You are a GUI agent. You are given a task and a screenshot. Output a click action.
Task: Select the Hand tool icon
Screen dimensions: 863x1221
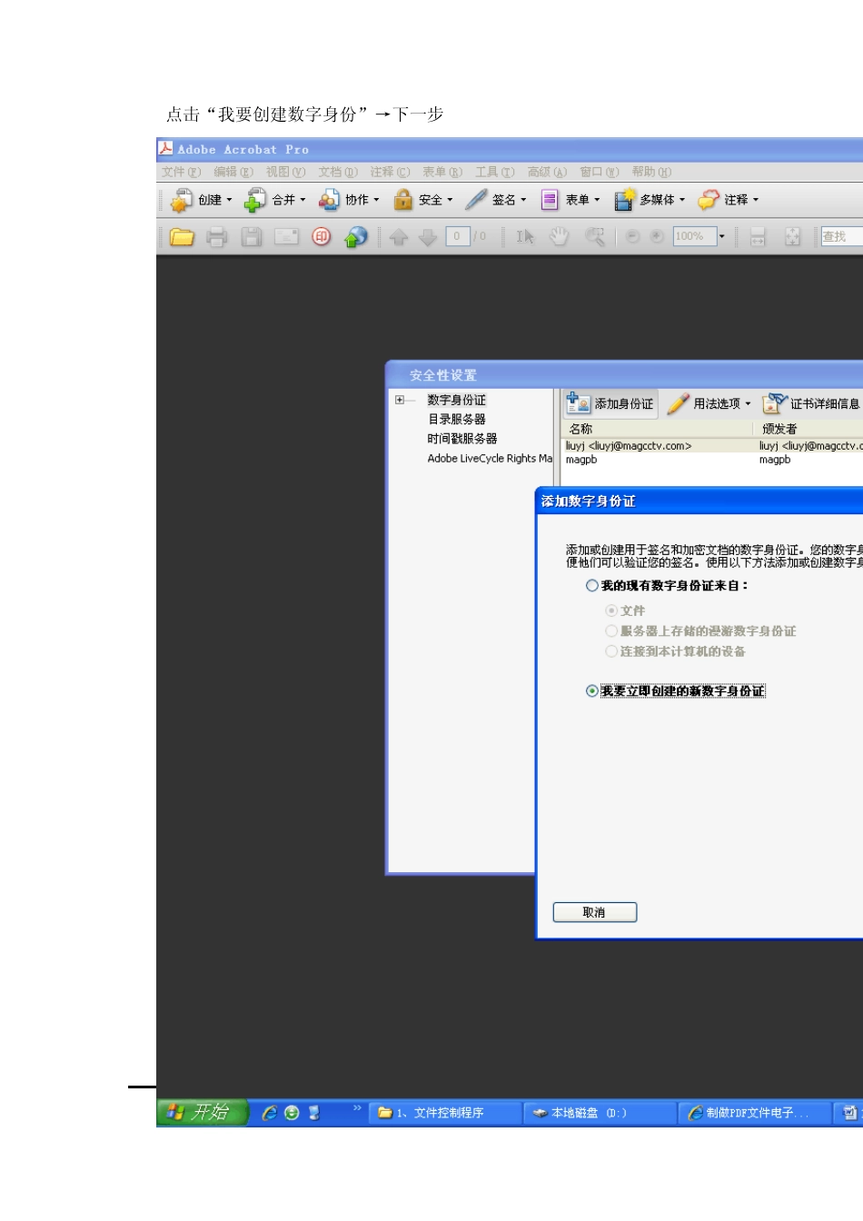(559, 237)
